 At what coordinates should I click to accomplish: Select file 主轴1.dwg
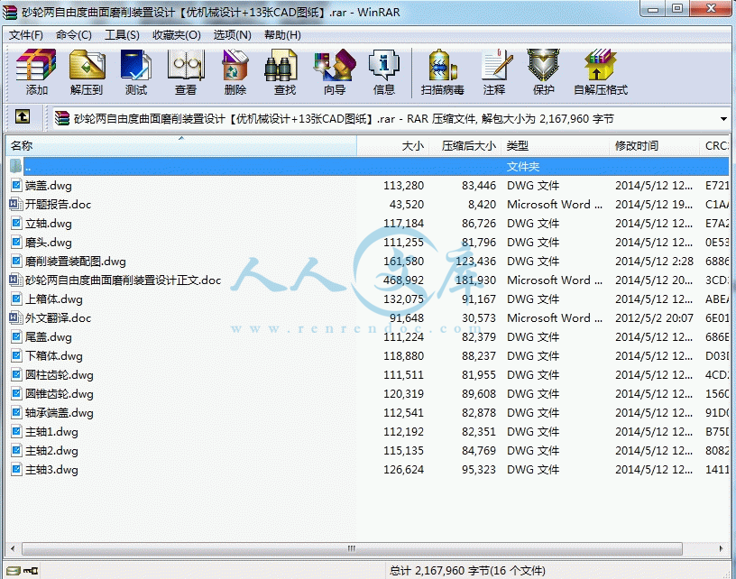[51, 432]
